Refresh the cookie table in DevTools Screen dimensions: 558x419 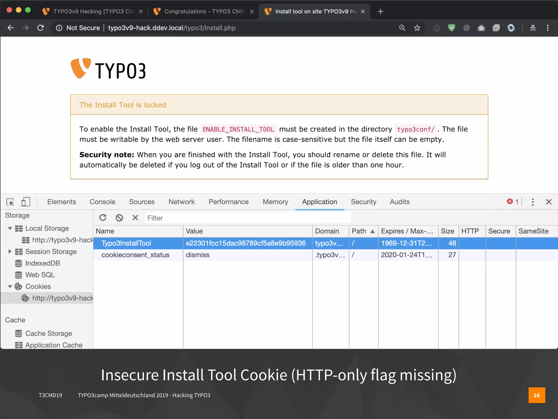[103, 218]
